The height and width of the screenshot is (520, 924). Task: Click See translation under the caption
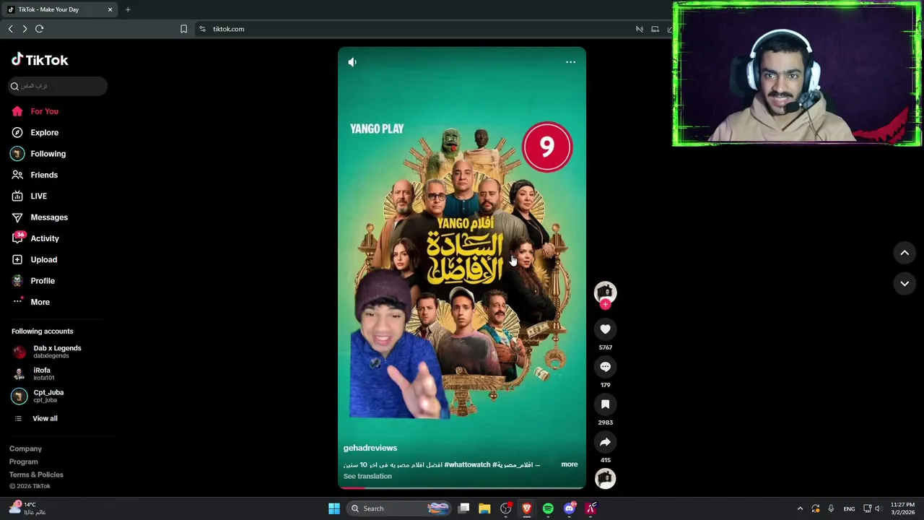pos(367,476)
